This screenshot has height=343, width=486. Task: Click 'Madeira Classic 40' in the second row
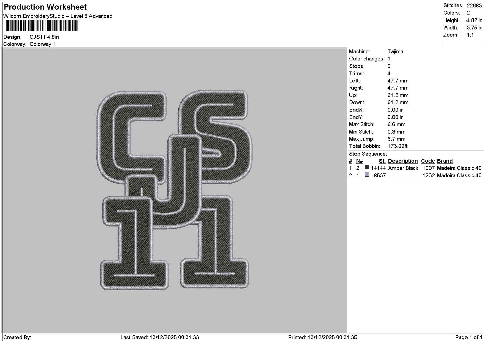[459, 175]
